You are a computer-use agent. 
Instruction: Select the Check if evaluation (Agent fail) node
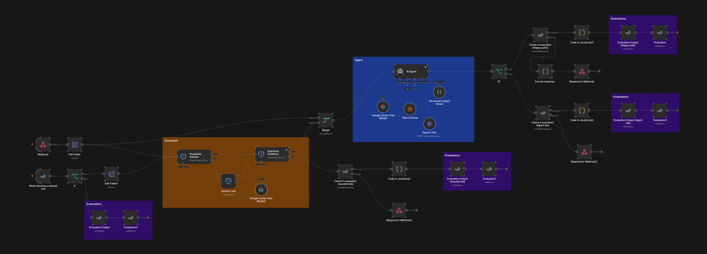point(543,113)
